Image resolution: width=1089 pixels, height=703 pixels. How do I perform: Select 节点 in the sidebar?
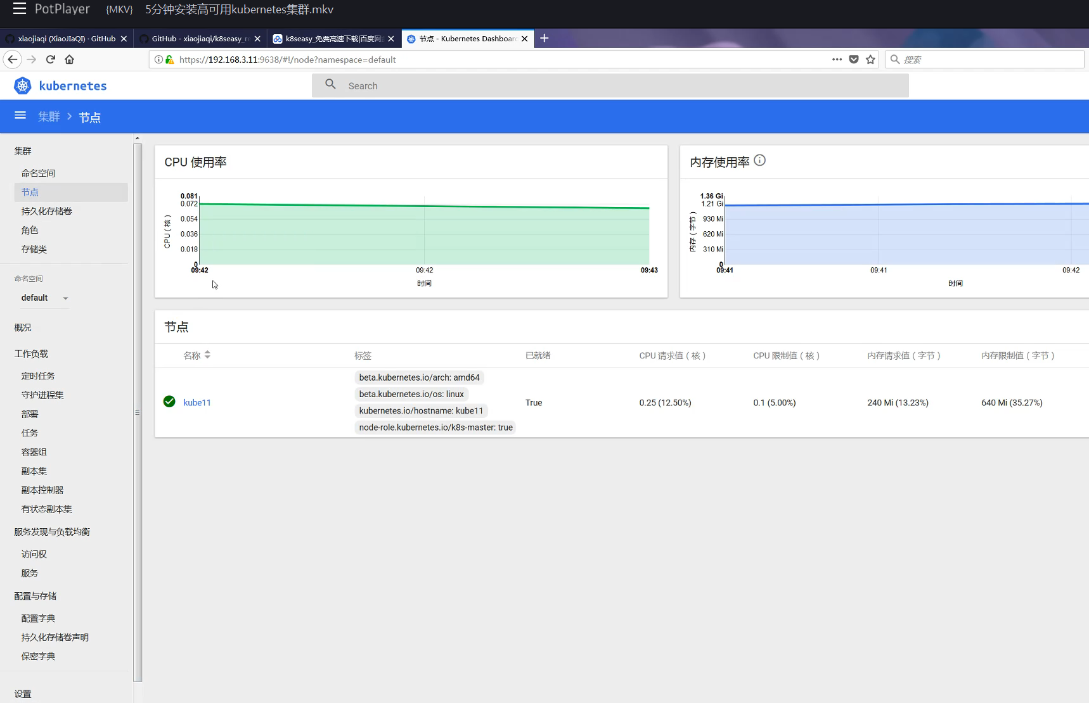pos(70,192)
